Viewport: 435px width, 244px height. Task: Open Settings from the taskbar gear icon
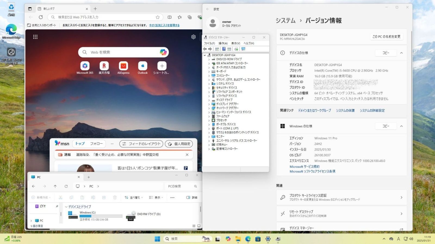(268, 239)
